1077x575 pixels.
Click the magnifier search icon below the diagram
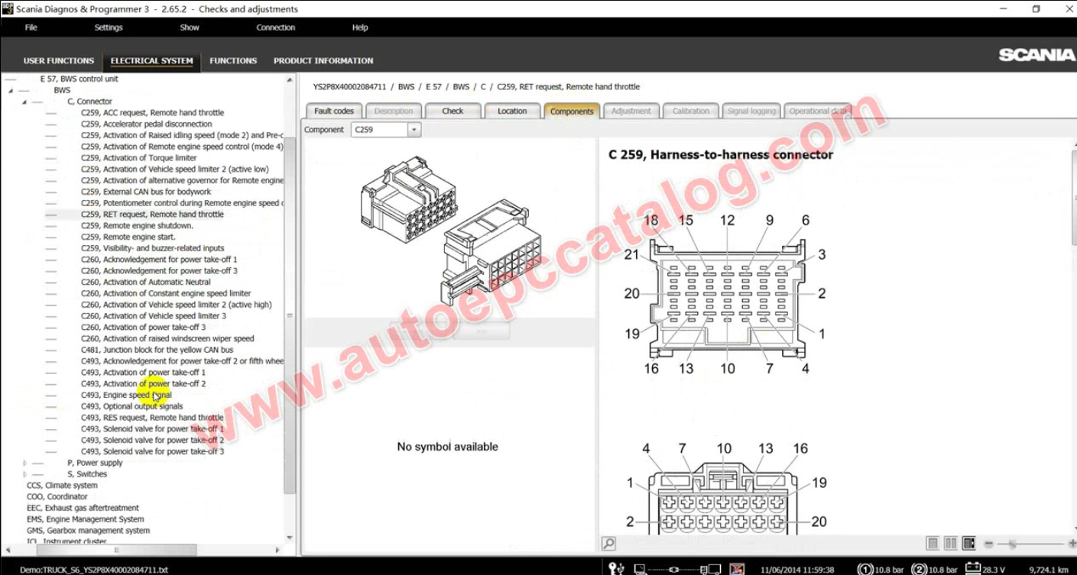(608, 544)
